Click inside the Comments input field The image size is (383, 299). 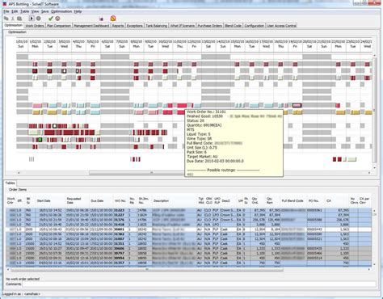tap(199, 284)
